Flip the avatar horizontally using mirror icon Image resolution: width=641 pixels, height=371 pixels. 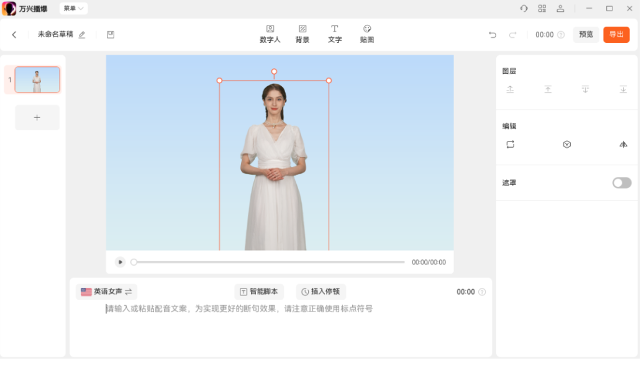(x=623, y=144)
